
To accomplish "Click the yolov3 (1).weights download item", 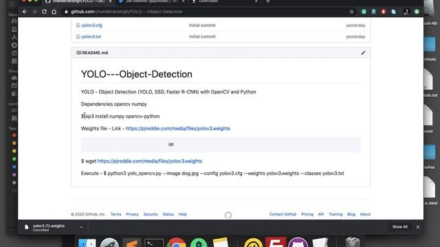I will [x=48, y=227].
